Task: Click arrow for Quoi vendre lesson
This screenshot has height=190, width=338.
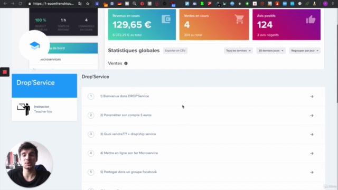Action: [x=312, y=135]
